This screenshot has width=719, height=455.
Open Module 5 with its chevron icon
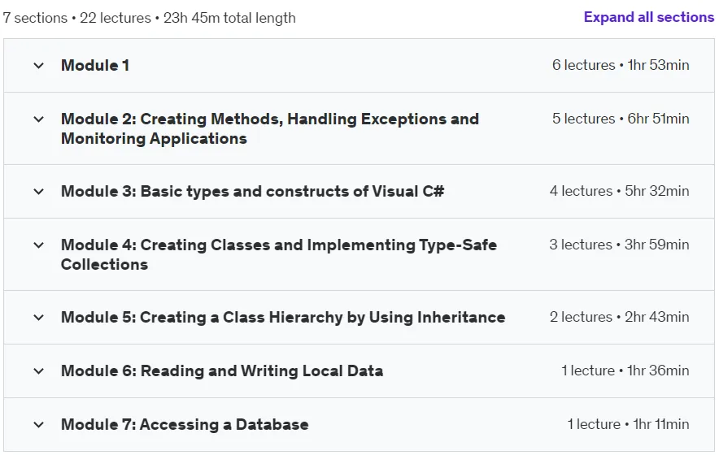(x=39, y=317)
